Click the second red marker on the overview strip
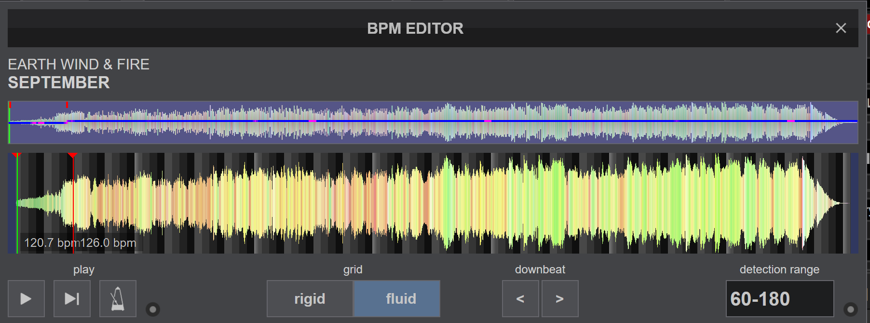Viewport: 870px width, 323px height. [67, 105]
